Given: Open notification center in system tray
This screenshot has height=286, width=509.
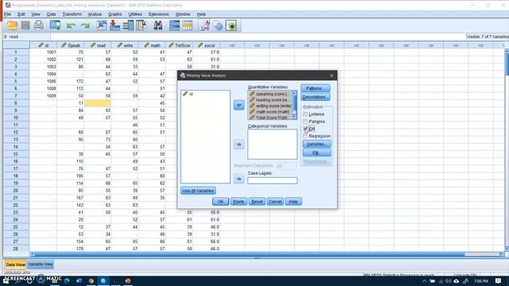Looking at the screenshot, I should 499,280.
